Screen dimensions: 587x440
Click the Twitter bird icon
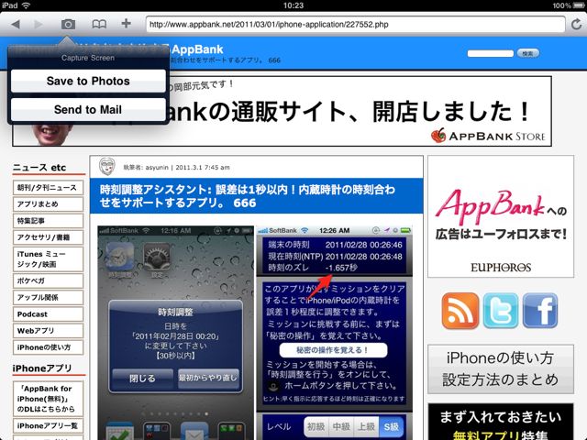pyautogui.click(x=501, y=311)
